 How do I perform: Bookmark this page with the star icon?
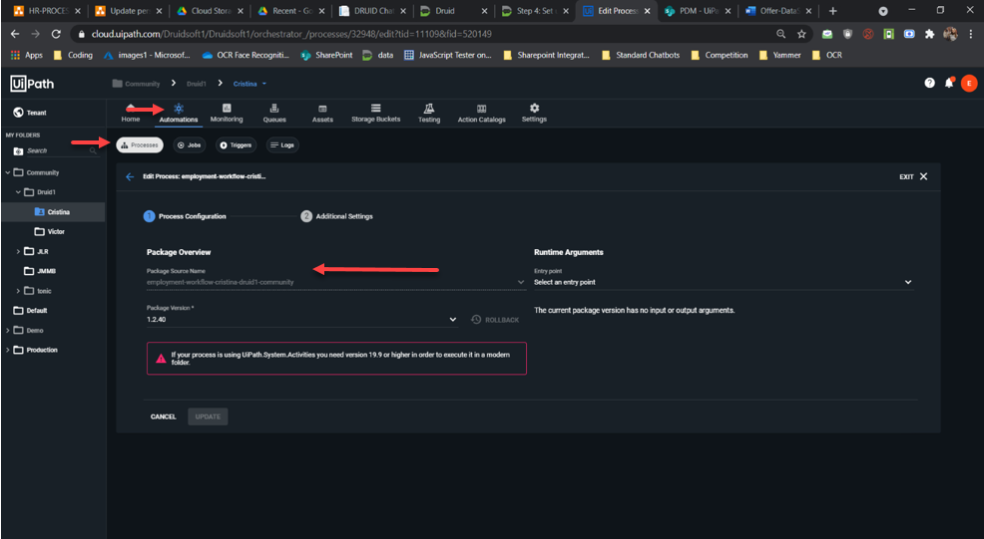click(801, 34)
